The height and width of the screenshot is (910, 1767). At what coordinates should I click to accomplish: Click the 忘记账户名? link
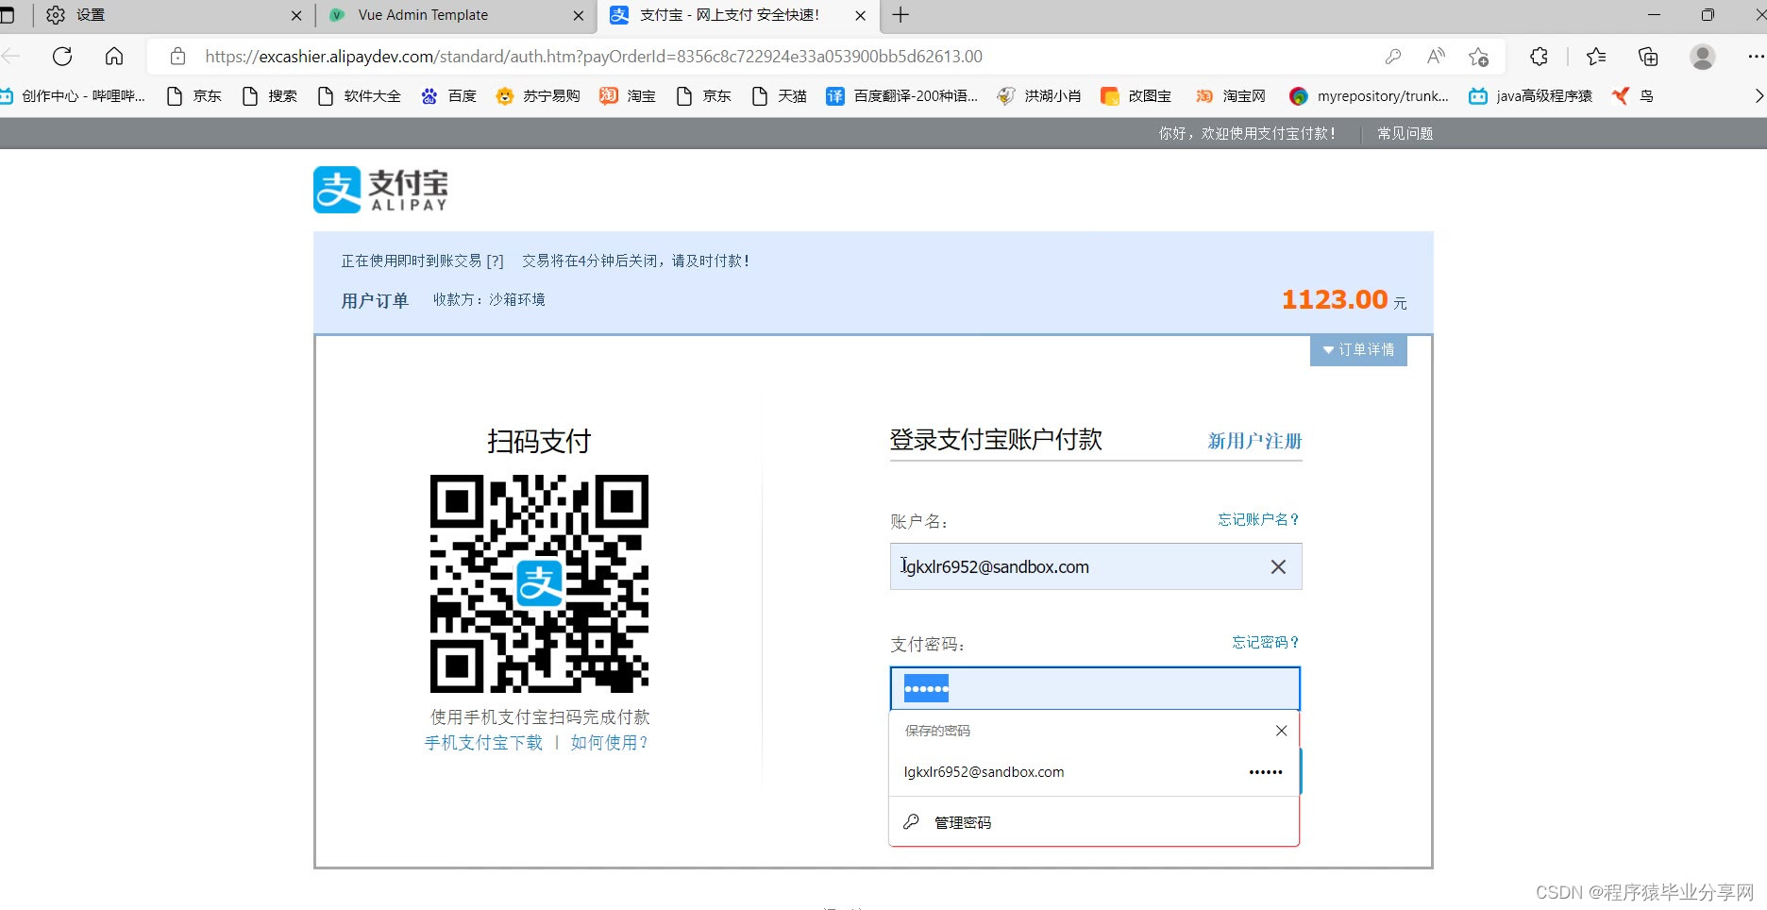click(x=1258, y=519)
